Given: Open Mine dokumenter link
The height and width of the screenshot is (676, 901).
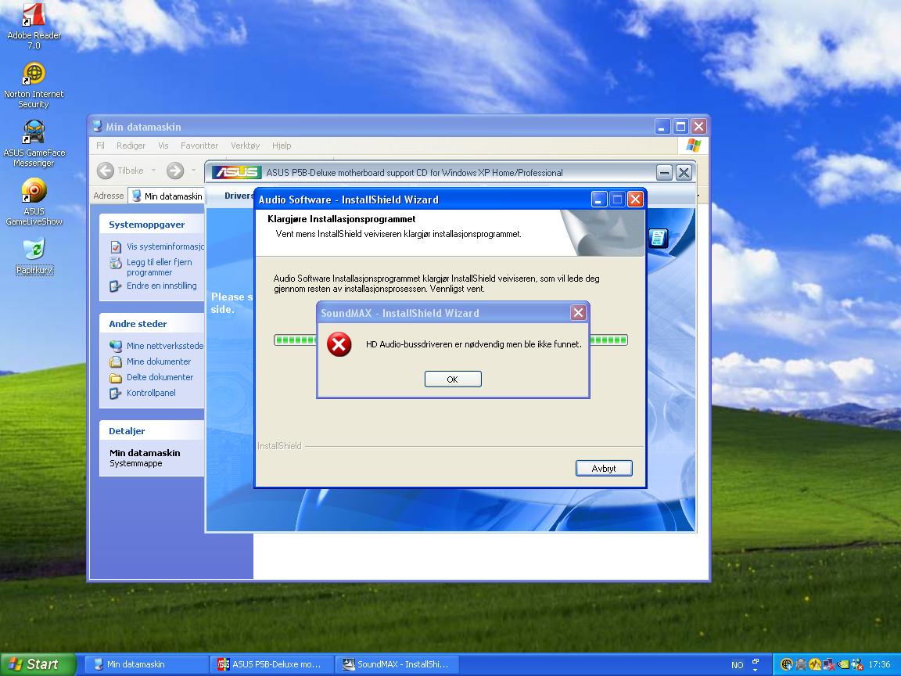Looking at the screenshot, I should point(159,361).
